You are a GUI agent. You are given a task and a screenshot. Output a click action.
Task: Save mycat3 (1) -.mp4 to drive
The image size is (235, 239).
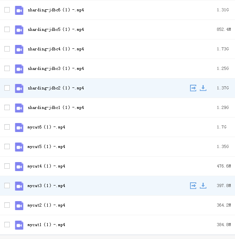click(193, 185)
